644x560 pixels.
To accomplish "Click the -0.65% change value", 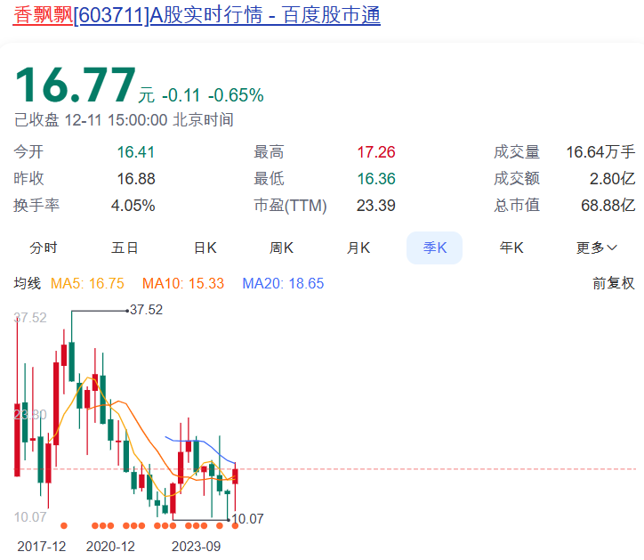I will click(236, 95).
